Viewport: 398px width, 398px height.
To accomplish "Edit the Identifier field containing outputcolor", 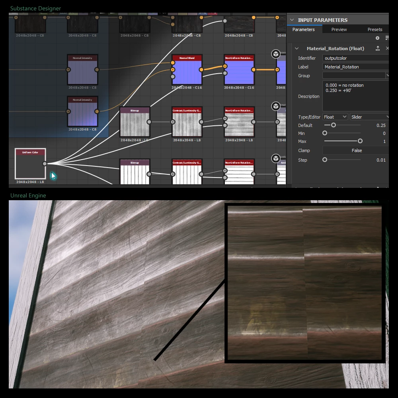I will point(355,58).
